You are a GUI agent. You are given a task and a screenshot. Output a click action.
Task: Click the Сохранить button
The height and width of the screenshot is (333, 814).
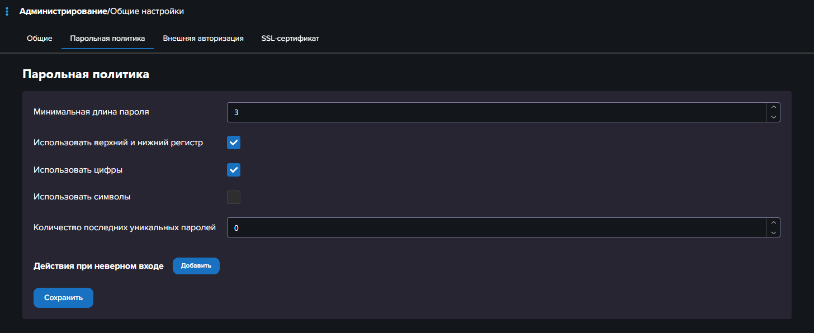coord(63,298)
